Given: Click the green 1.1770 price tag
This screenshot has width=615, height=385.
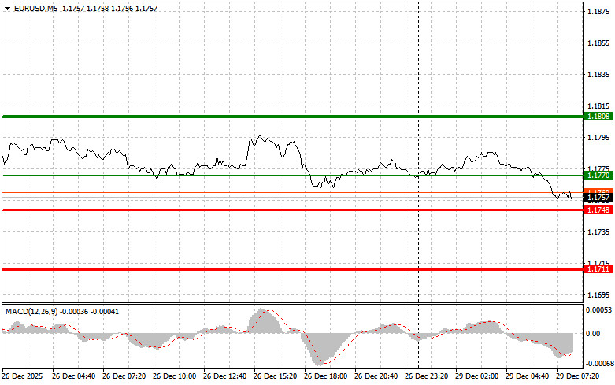Looking at the screenshot, I should pos(598,176).
